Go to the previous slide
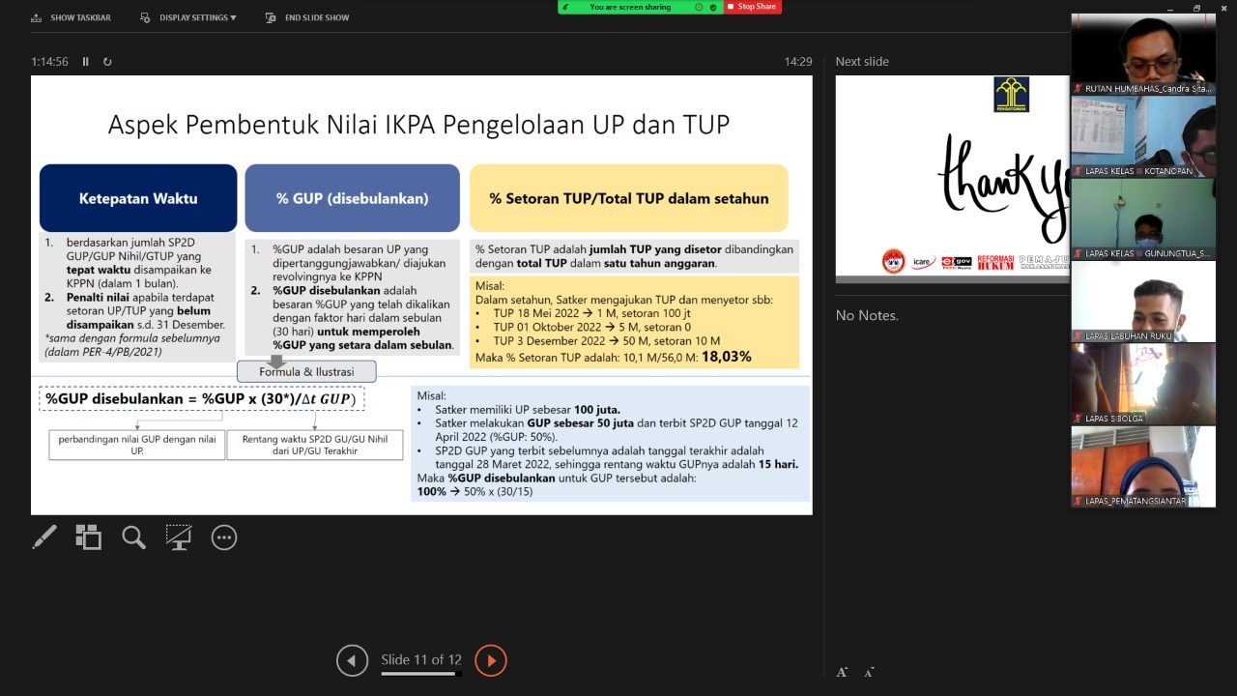Image resolution: width=1237 pixels, height=696 pixels. pos(352,660)
